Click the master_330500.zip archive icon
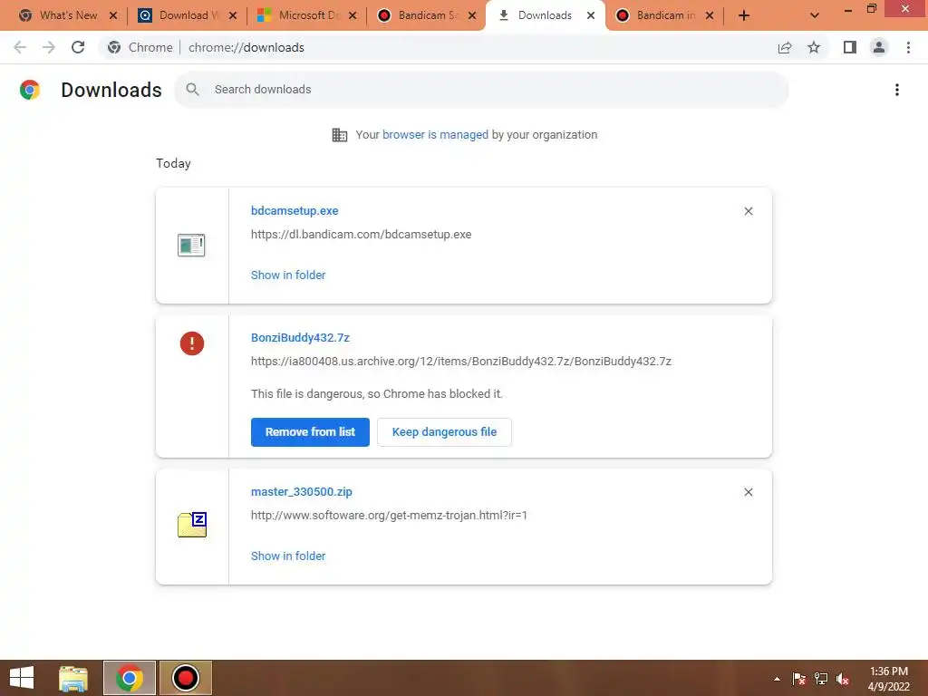 click(x=192, y=525)
